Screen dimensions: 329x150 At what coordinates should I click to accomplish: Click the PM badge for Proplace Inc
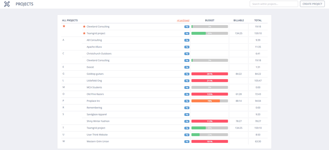tap(187, 101)
